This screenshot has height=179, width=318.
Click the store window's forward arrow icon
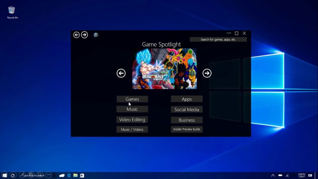[x=84, y=35]
